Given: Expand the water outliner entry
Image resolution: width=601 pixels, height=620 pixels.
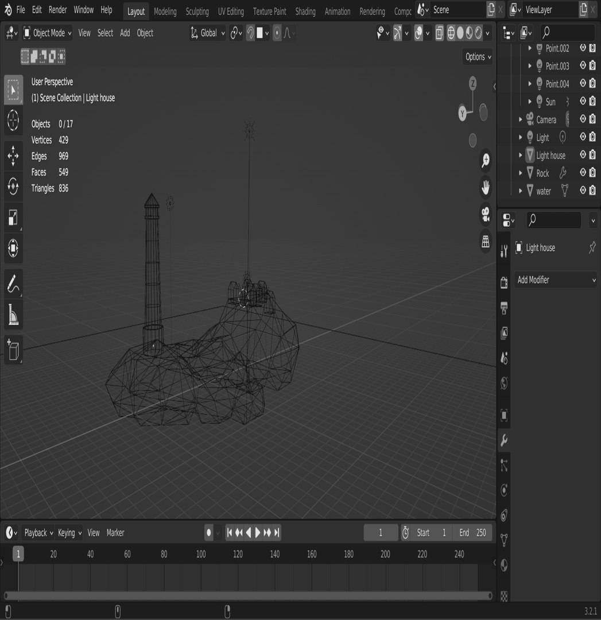Looking at the screenshot, I should 520,191.
